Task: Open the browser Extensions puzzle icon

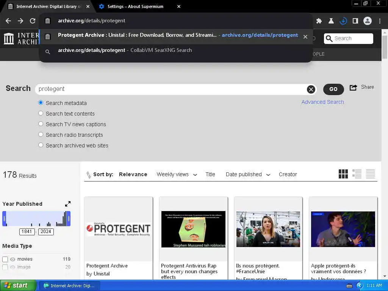Action: point(319,21)
